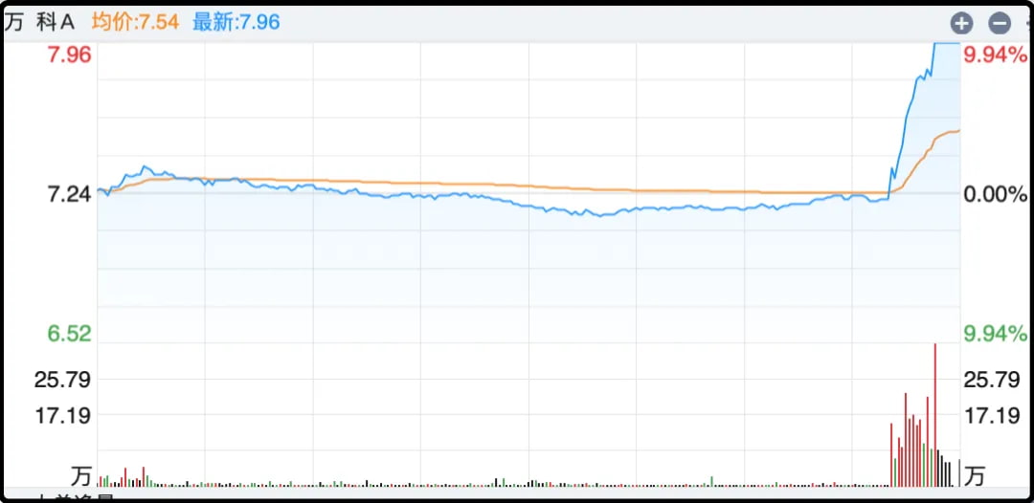Click the red 9.94% upper percent label
The width and height of the screenshot is (1034, 503).
click(x=995, y=55)
